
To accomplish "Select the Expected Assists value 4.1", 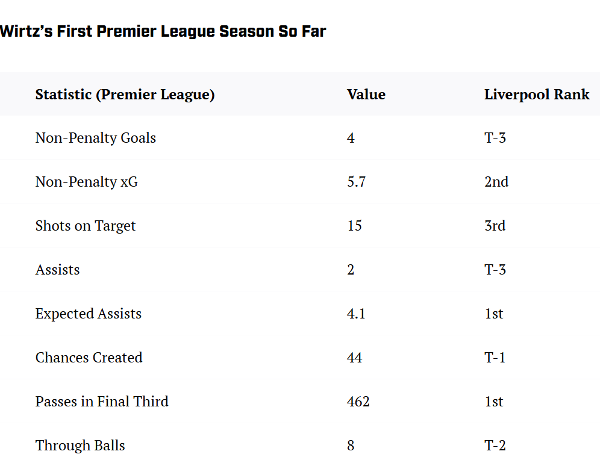I will (357, 314).
